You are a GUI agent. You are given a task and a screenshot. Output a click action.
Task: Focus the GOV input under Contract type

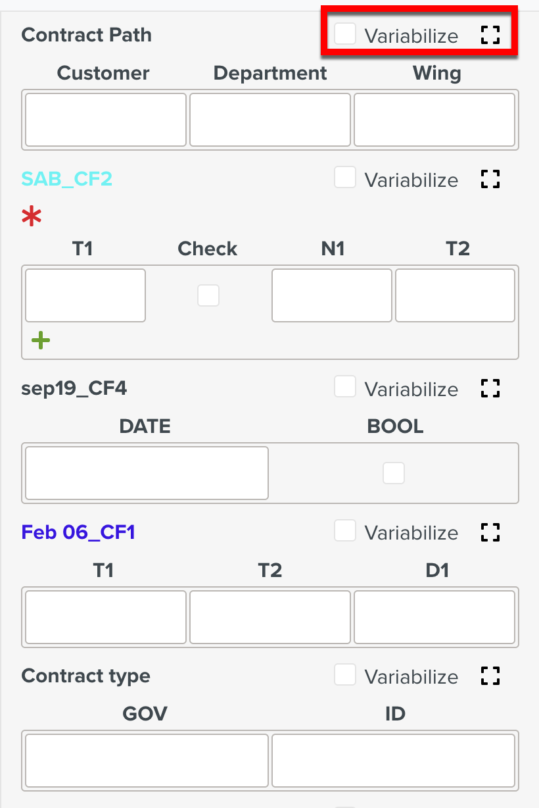pyautogui.click(x=146, y=760)
